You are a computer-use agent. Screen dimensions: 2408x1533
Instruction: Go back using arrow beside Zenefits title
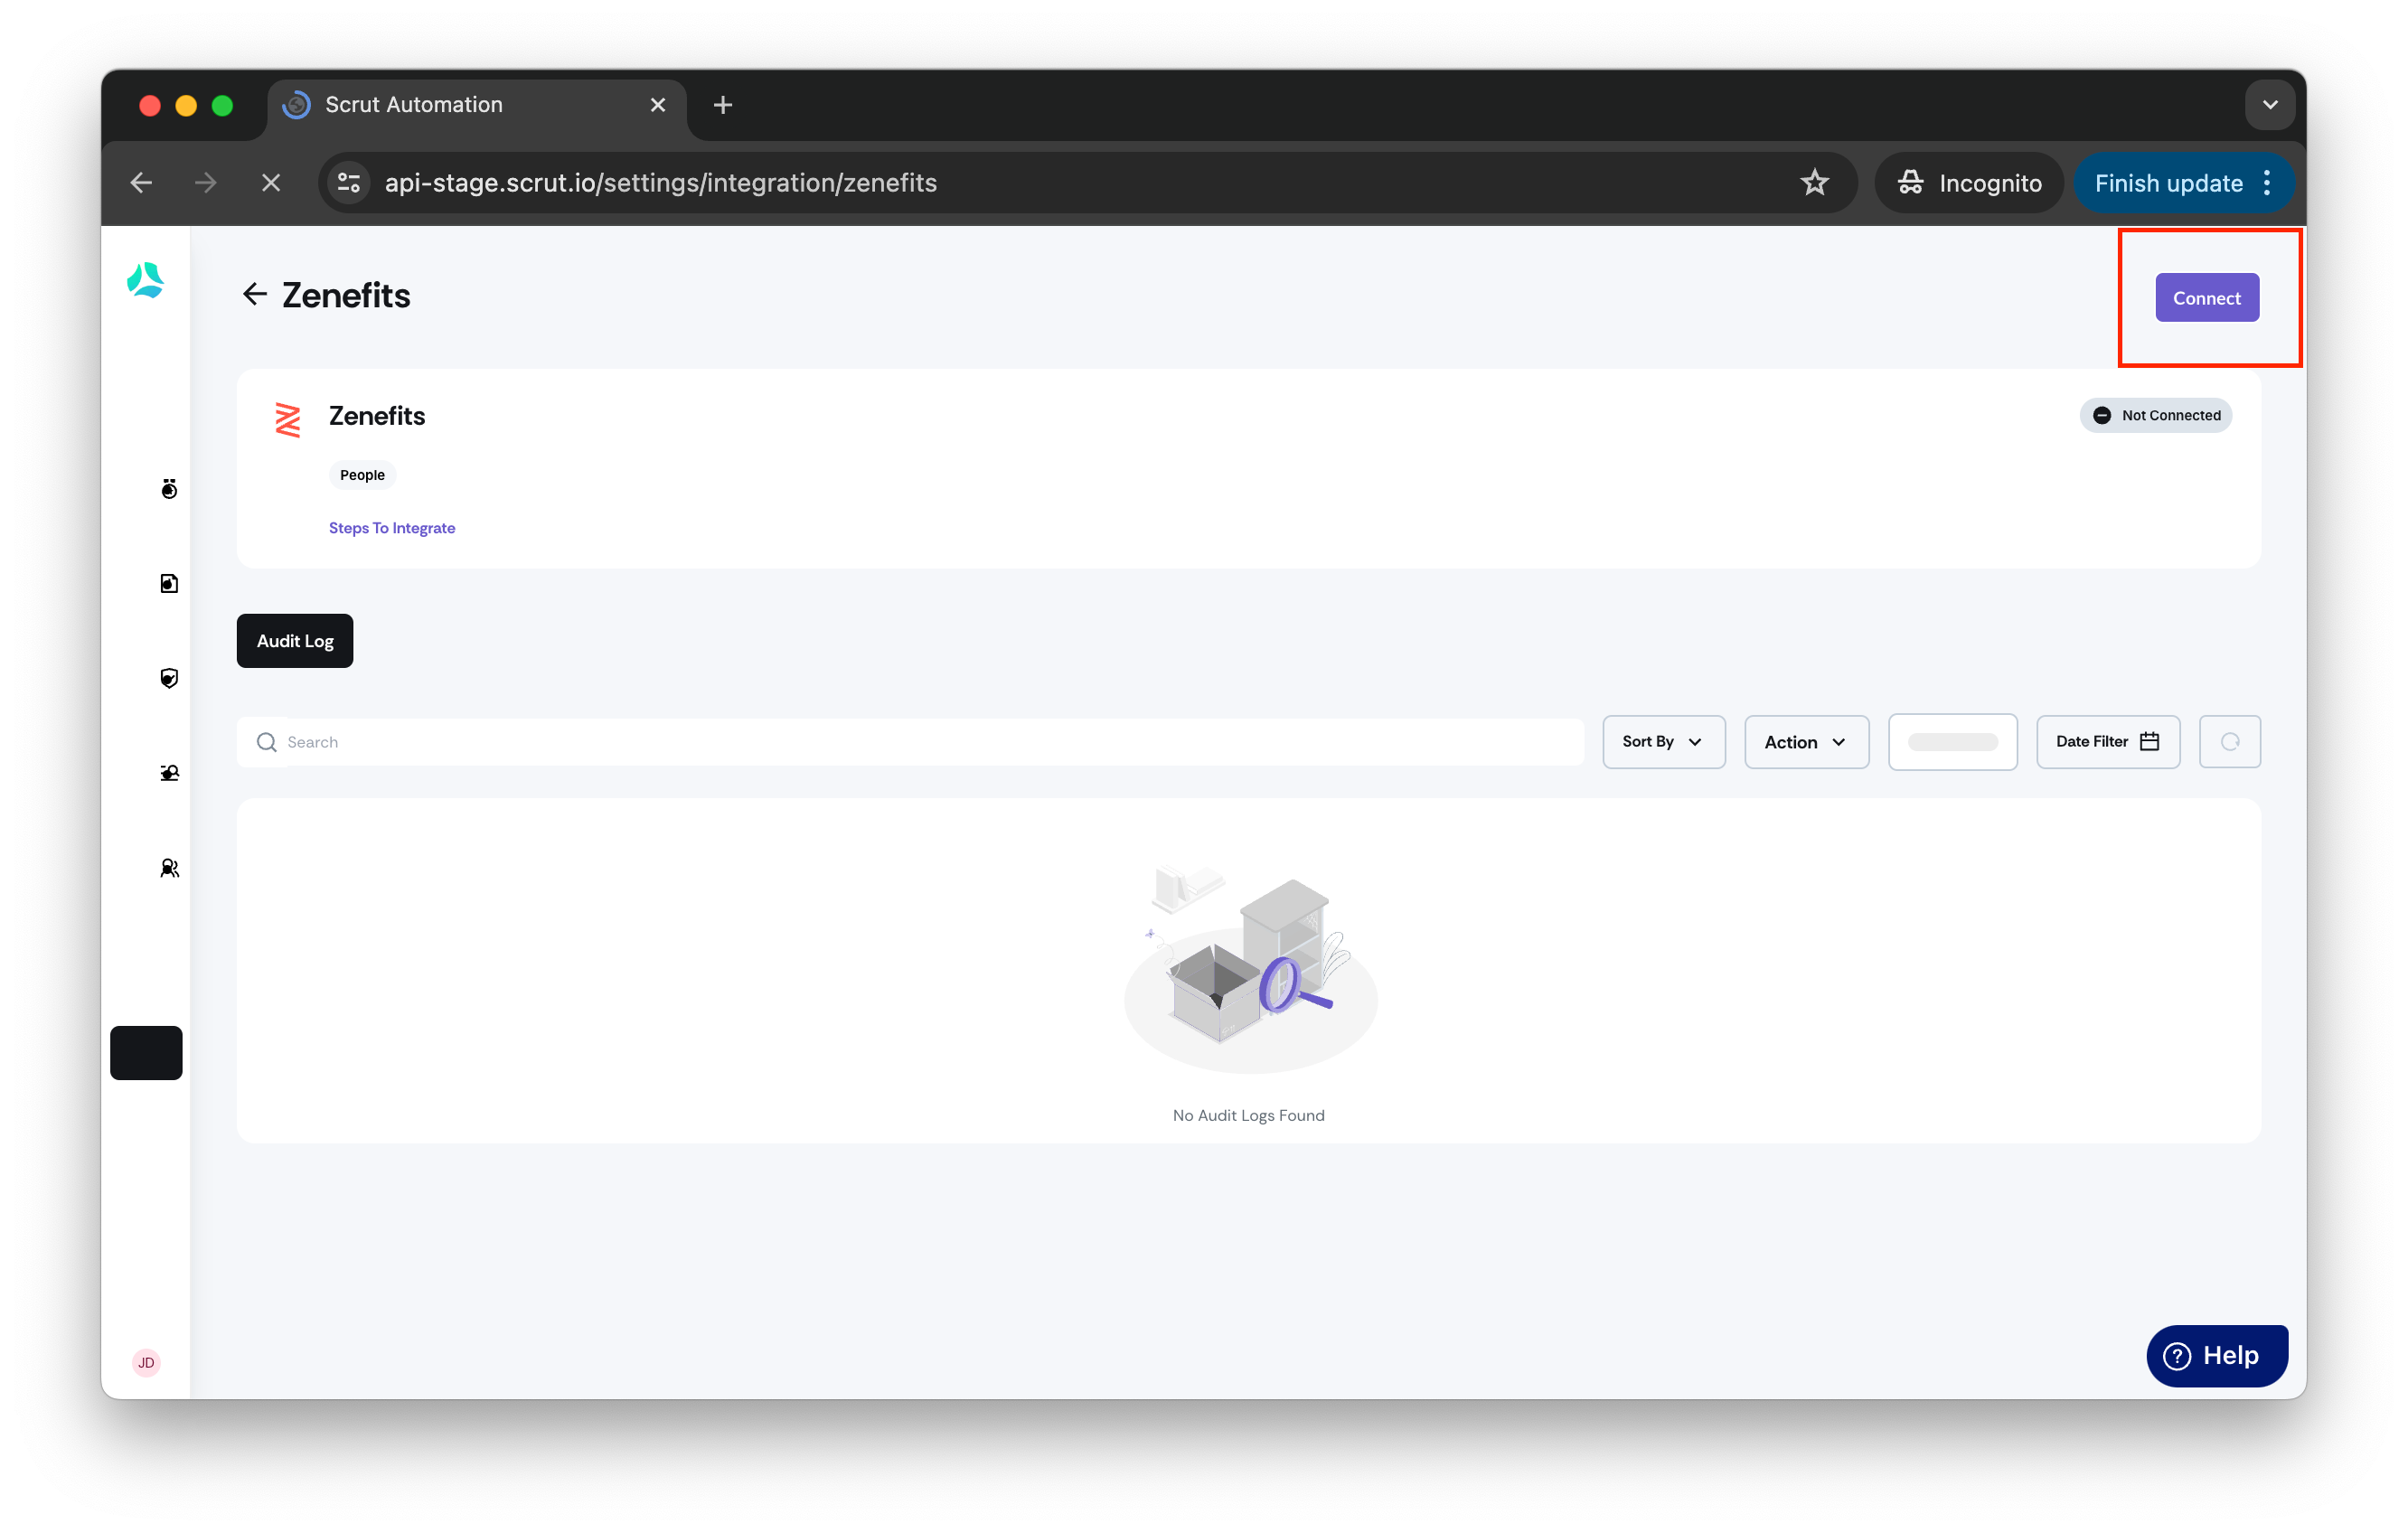(255, 294)
